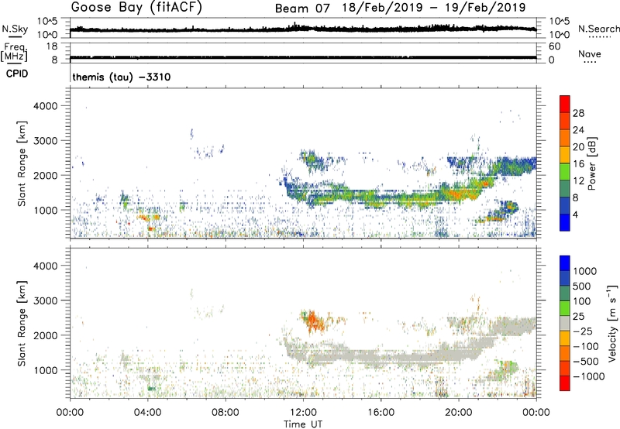Click the "24" label on the power colorbar
Screen dimensions: 620x429
[578, 130]
